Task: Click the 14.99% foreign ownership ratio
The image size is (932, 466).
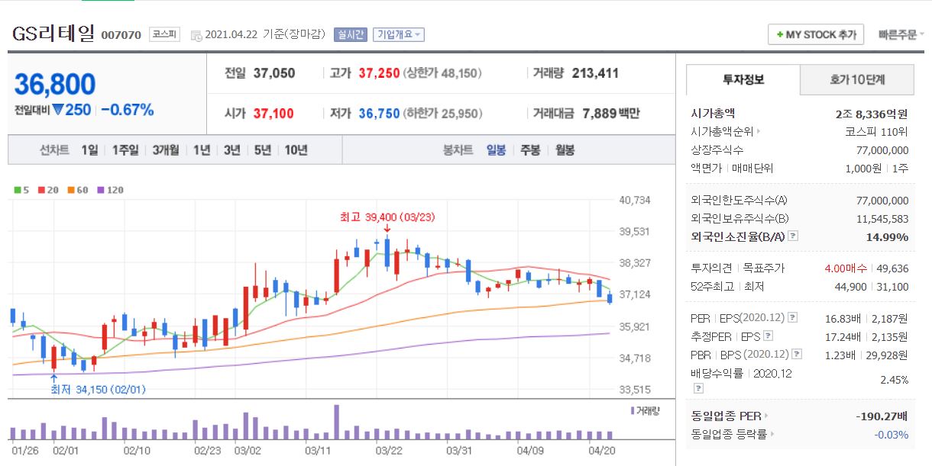Action: [888, 237]
